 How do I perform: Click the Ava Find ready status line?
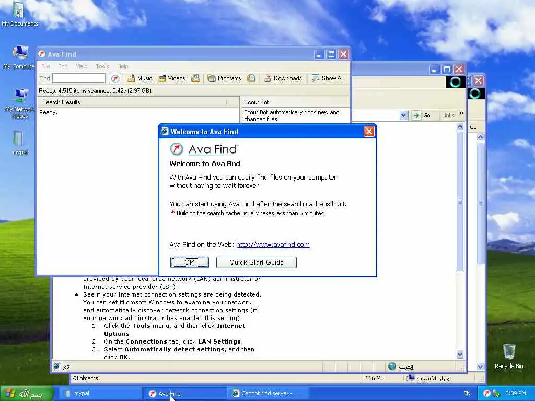coord(96,91)
